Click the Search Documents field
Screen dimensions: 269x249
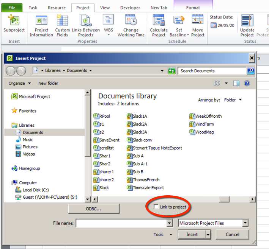[x=212, y=71]
